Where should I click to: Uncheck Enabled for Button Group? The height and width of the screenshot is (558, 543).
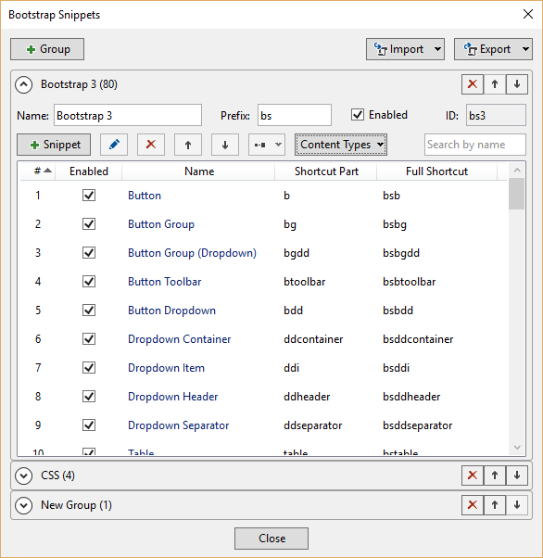coord(89,224)
